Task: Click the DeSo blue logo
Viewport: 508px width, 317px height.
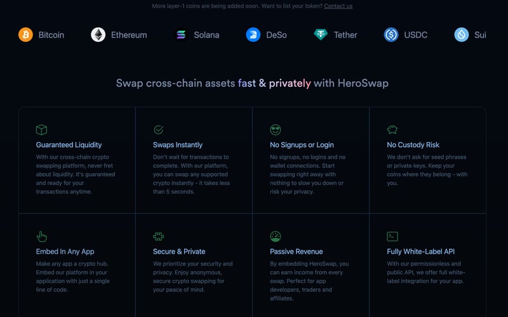Action: (x=253, y=35)
